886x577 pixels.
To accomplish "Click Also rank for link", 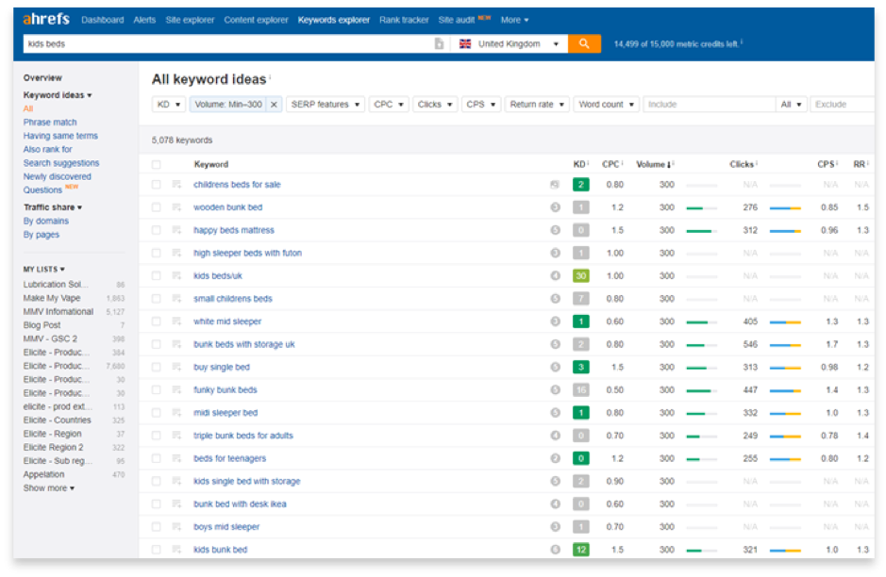I will (x=47, y=149).
